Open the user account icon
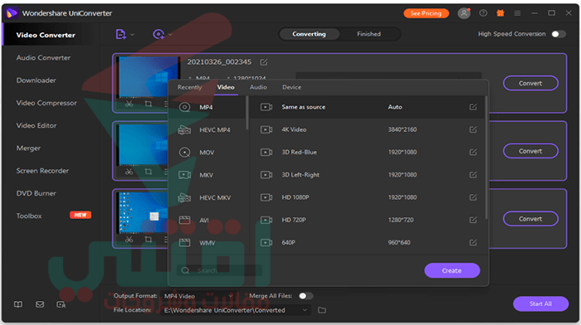This screenshot has height=325, width=581. (464, 13)
